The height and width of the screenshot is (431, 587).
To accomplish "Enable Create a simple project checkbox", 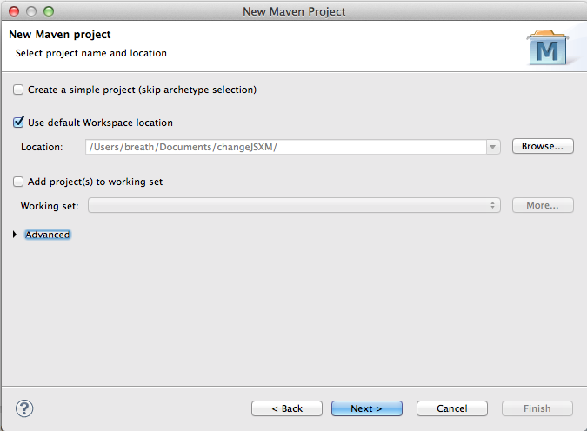I will [x=19, y=90].
